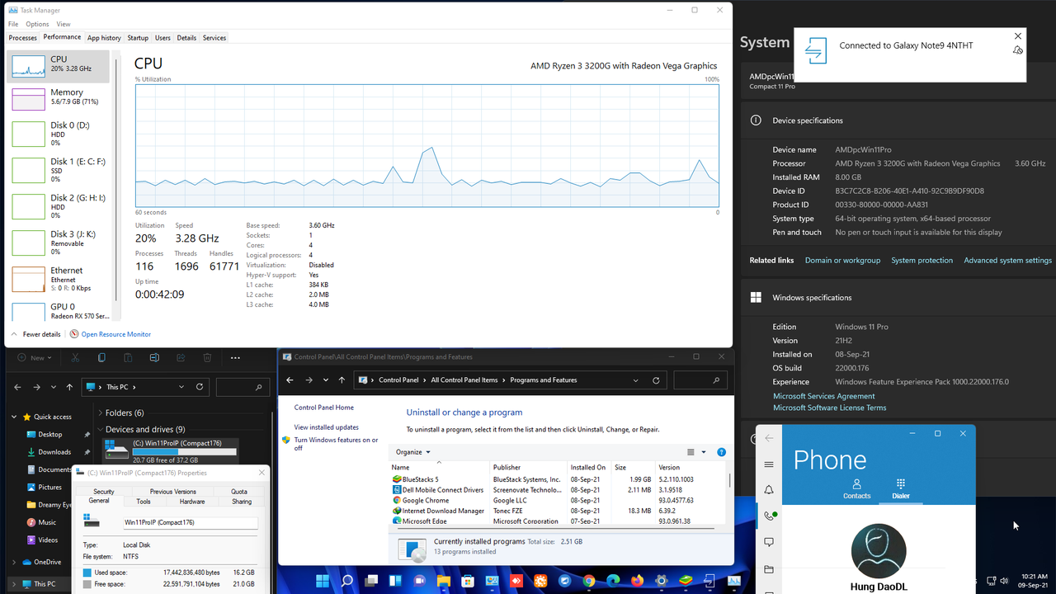
Task: Select Disk 3 (J: K:) Removable entry
Action: click(x=58, y=243)
